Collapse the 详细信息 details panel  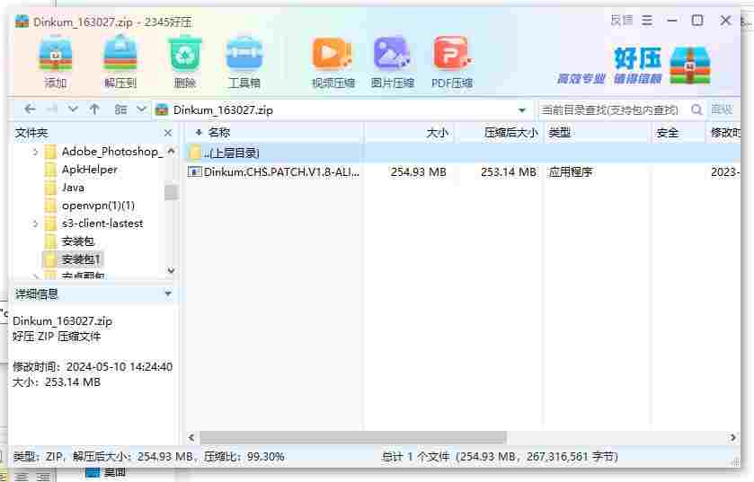pyautogui.click(x=168, y=294)
